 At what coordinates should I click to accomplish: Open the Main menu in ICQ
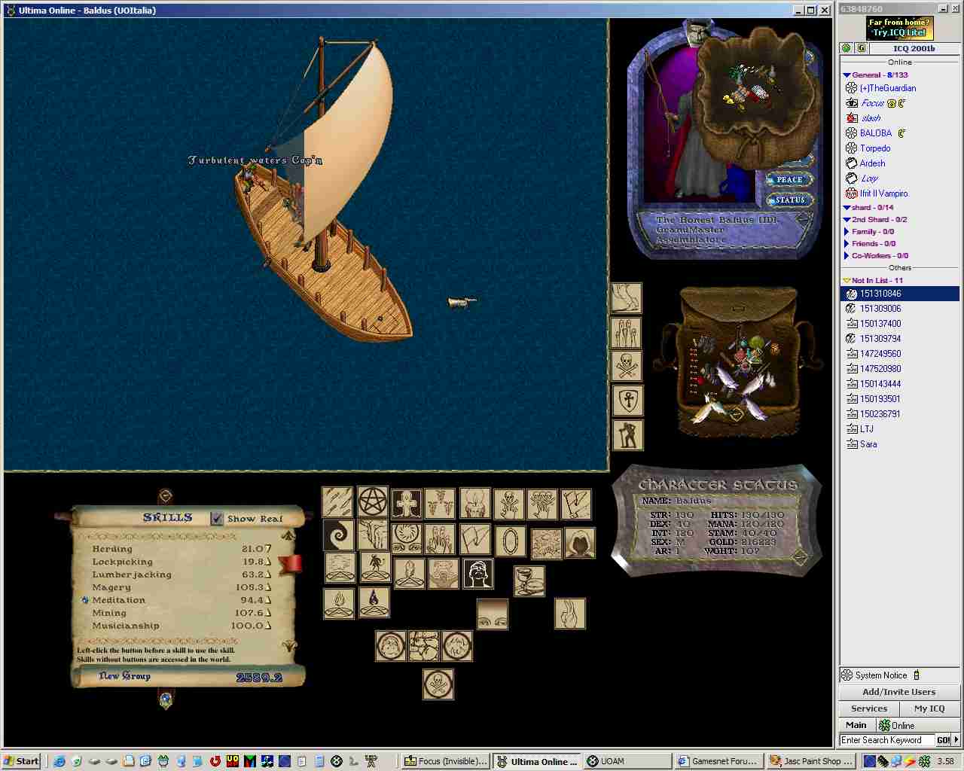coord(856,725)
